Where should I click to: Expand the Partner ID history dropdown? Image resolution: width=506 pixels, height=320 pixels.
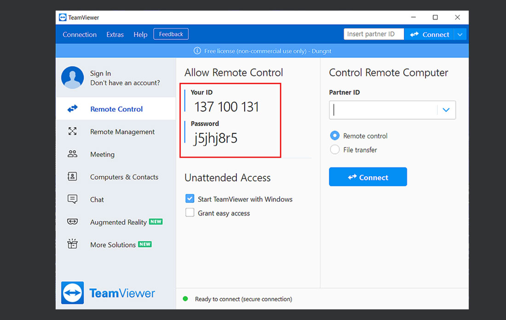click(x=446, y=110)
